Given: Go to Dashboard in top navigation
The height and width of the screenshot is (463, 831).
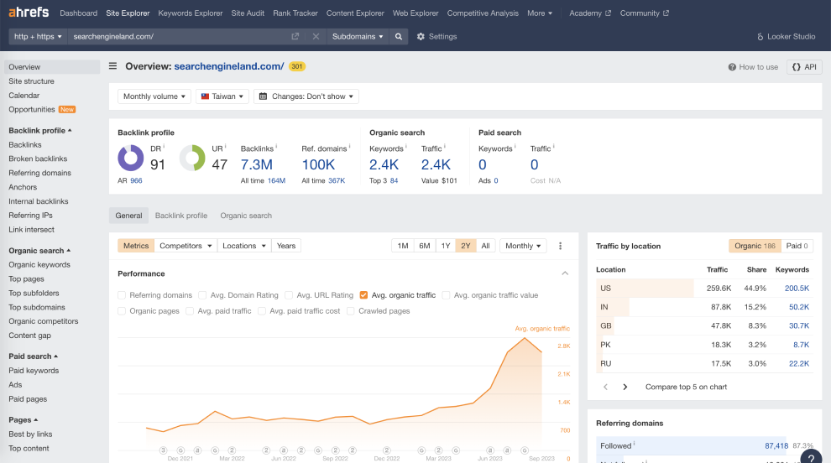Looking at the screenshot, I should [78, 13].
